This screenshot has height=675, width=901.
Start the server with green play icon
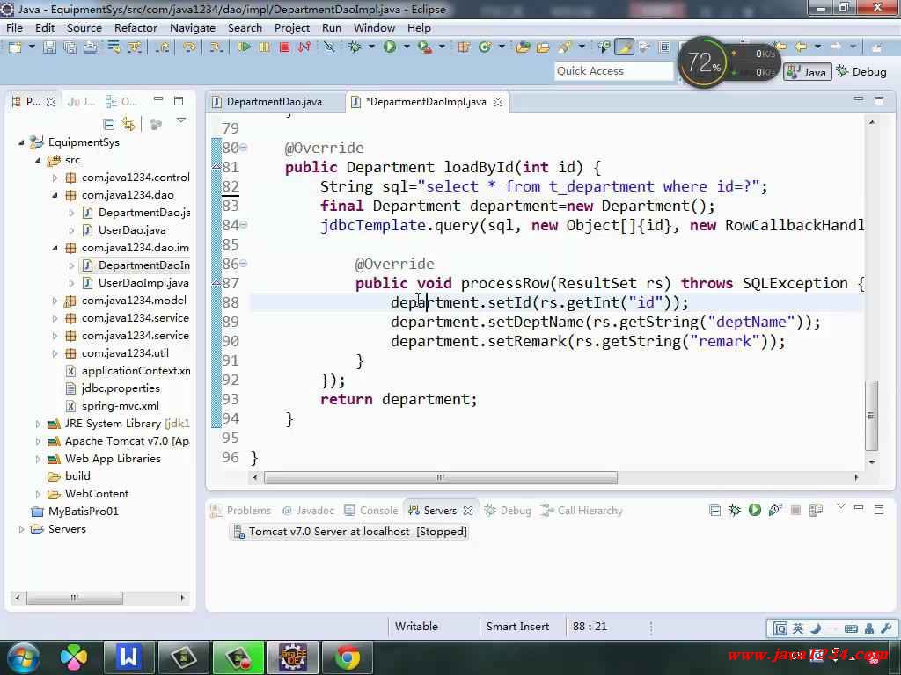coord(754,510)
